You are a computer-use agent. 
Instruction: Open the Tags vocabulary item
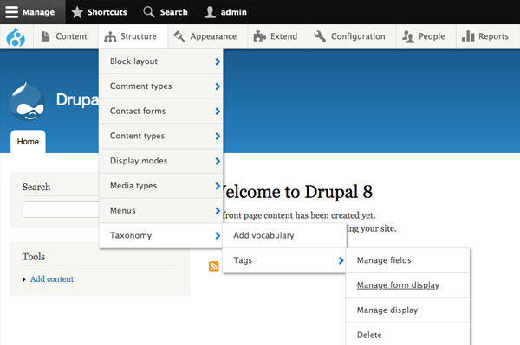pyautogui.click(x=284, y=260)
